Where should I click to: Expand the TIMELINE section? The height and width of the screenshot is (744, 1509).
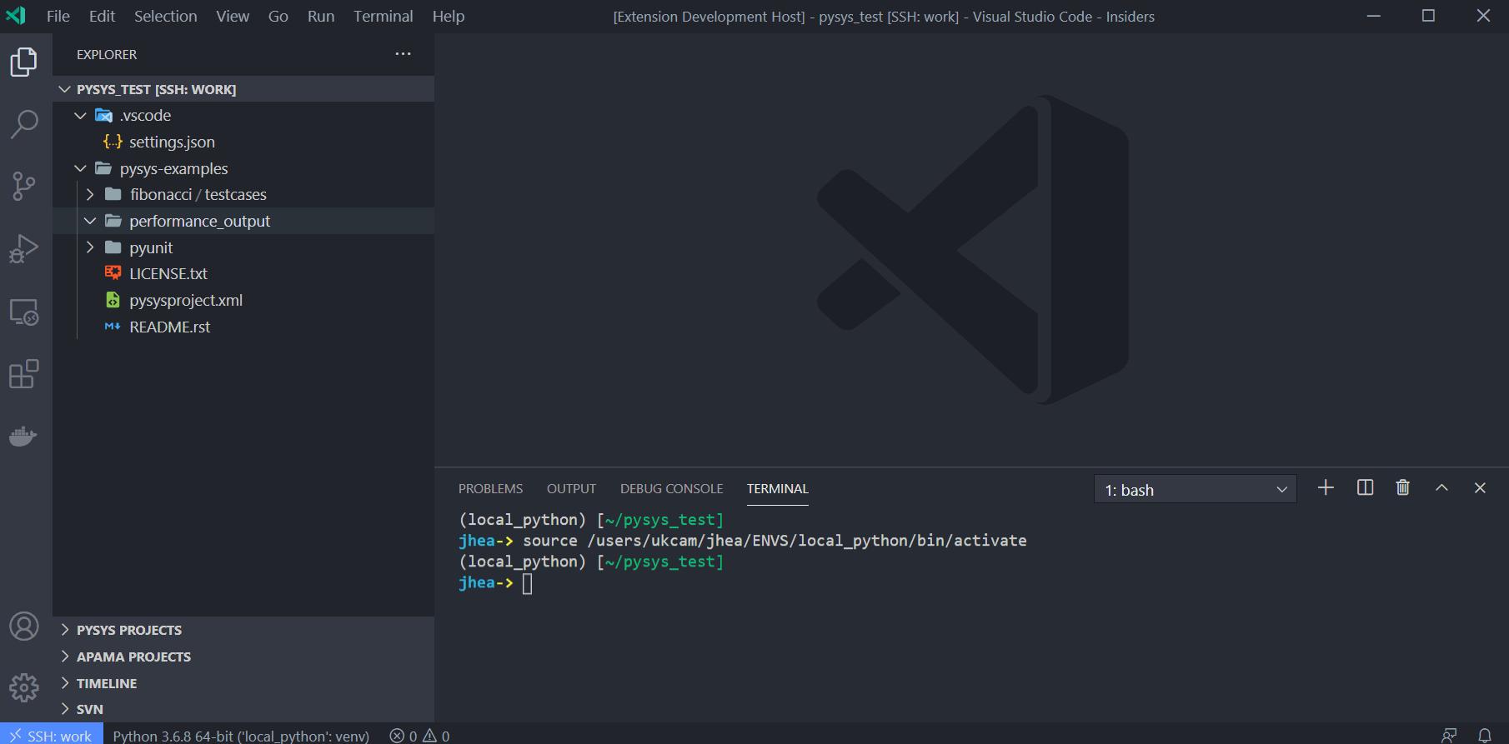click(243, 683)
